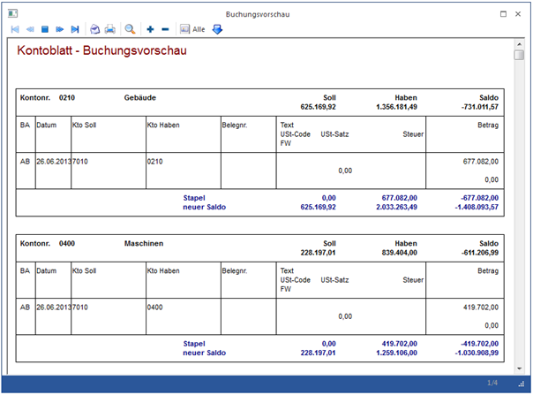This screenshot has height=395, width=533.
Task: Maximize the Buchungsvorschau window
Action: (503, 15)
